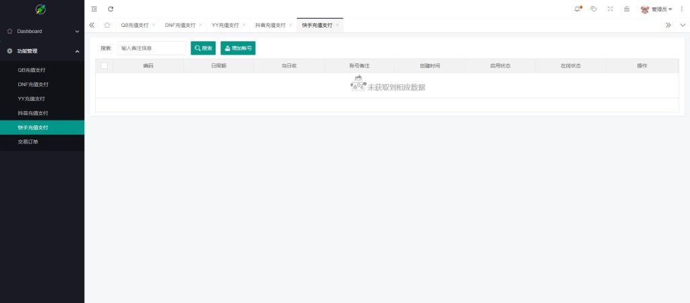Close the QB充值支付 tab
The height and width of the screenshot is (303, 690).
(154, 25)
